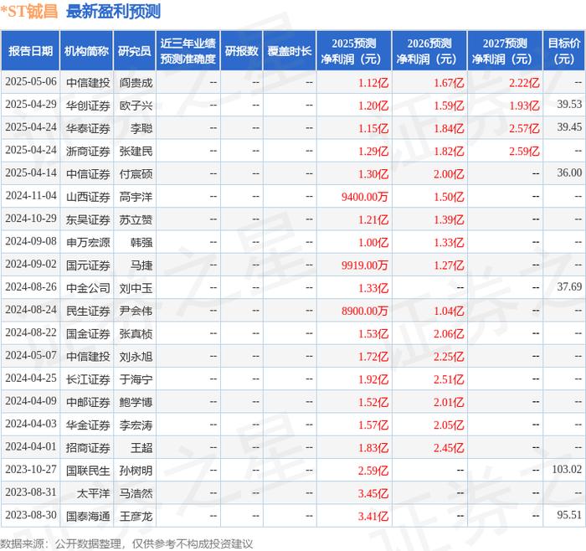This screenshot has width=586, height=551.
Task: Click researcher name 张建民
Action: coord(136,151)
